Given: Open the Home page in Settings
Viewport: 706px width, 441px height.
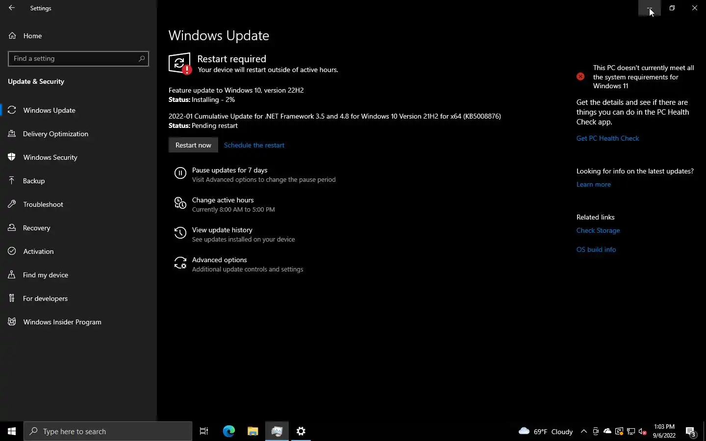Looking at the screenshot, I should (78, 36).
